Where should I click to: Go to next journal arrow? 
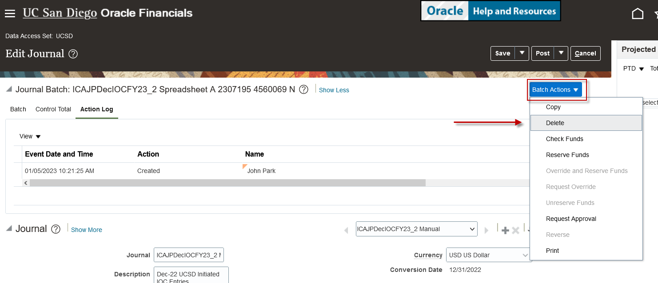[487, 230]
